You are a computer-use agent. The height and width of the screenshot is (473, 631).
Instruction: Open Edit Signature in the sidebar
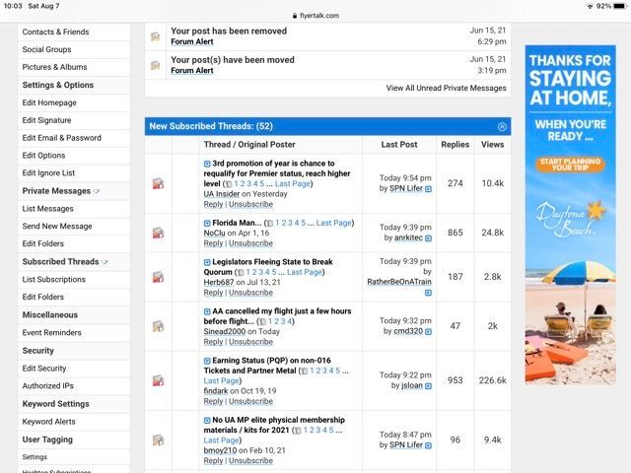[46, 120]
